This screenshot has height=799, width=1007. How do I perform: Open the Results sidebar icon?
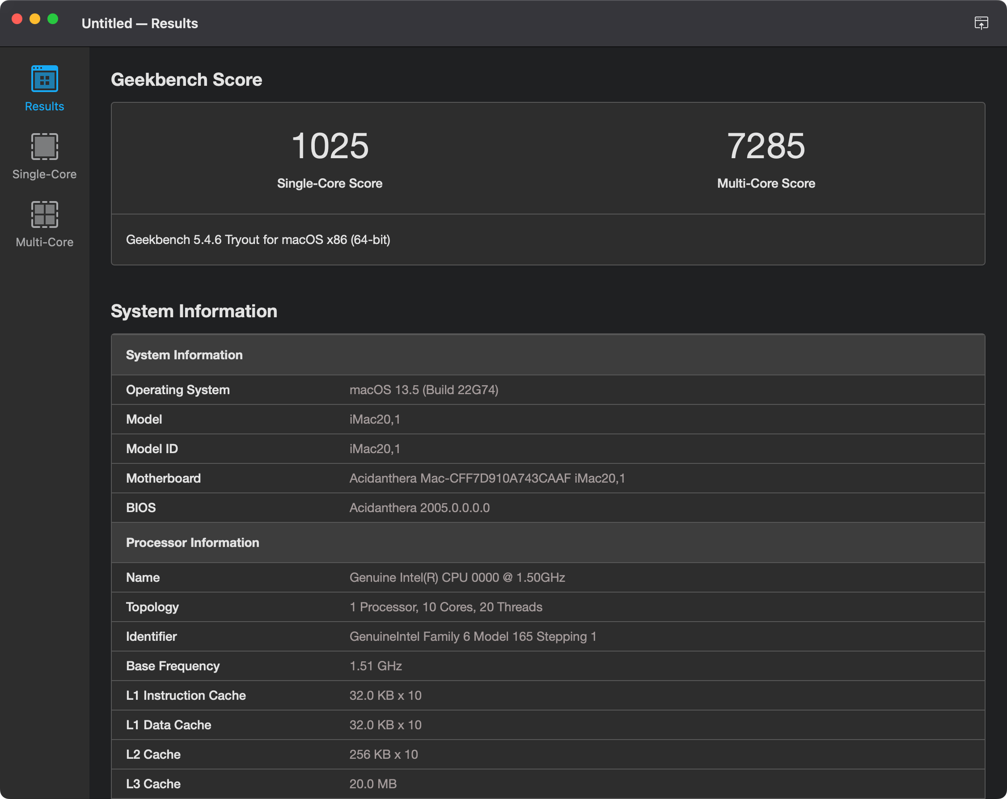click(44, 79)
